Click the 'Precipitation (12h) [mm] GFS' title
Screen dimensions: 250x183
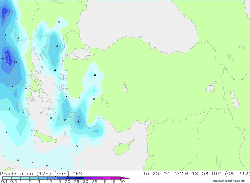point(41,174)
